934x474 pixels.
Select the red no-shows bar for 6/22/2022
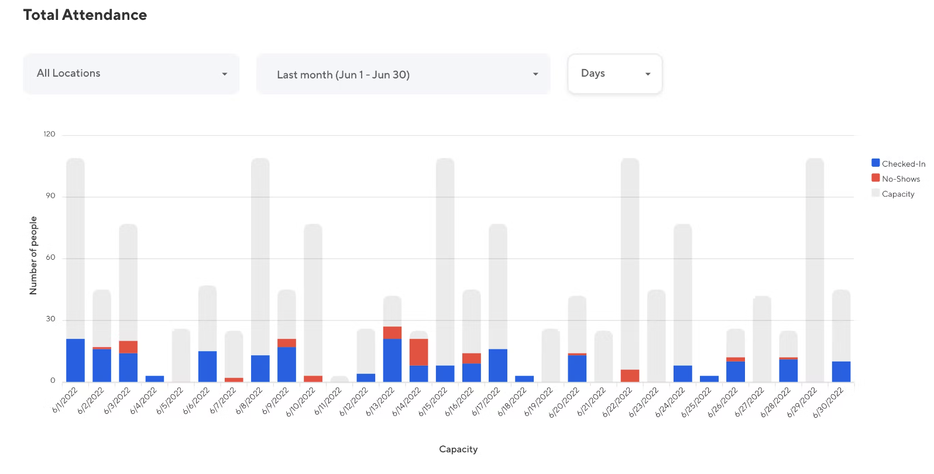(630, 375)
